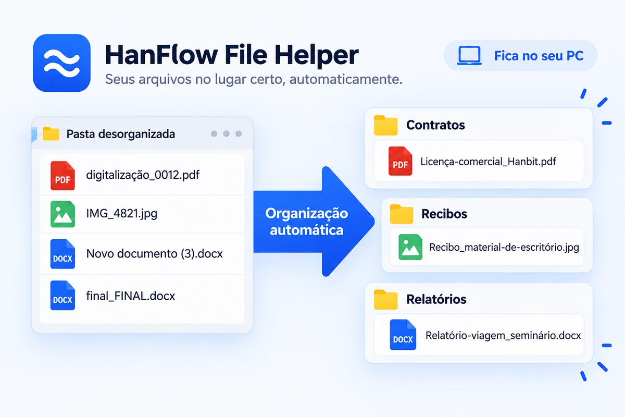Click the middle window-control dot of Pasta desorganizada

point(227,134)
